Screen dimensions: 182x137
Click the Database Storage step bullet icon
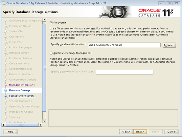click(x=6, y=90)
